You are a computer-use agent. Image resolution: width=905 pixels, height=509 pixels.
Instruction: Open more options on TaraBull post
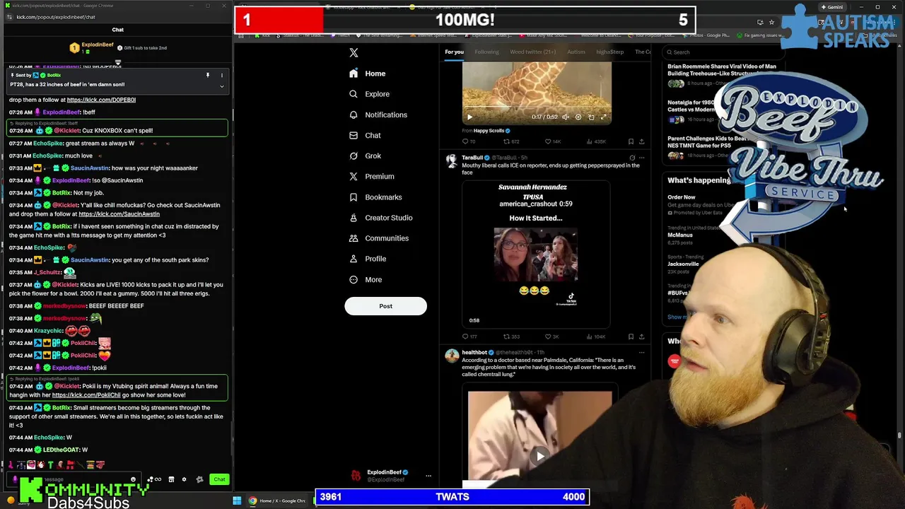641,158
